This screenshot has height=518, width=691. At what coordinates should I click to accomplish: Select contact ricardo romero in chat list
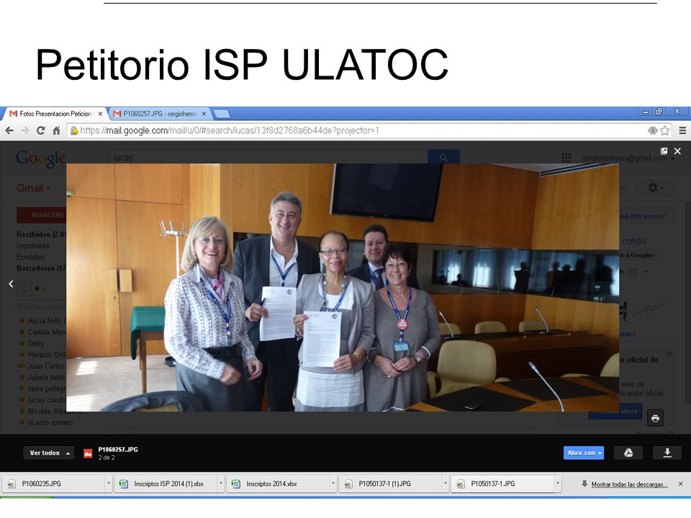[50, 423]
